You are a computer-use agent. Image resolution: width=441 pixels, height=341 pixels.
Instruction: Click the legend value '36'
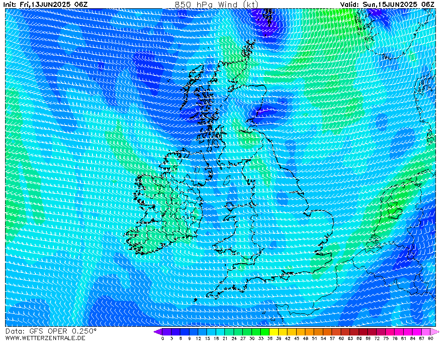[270, 338]
